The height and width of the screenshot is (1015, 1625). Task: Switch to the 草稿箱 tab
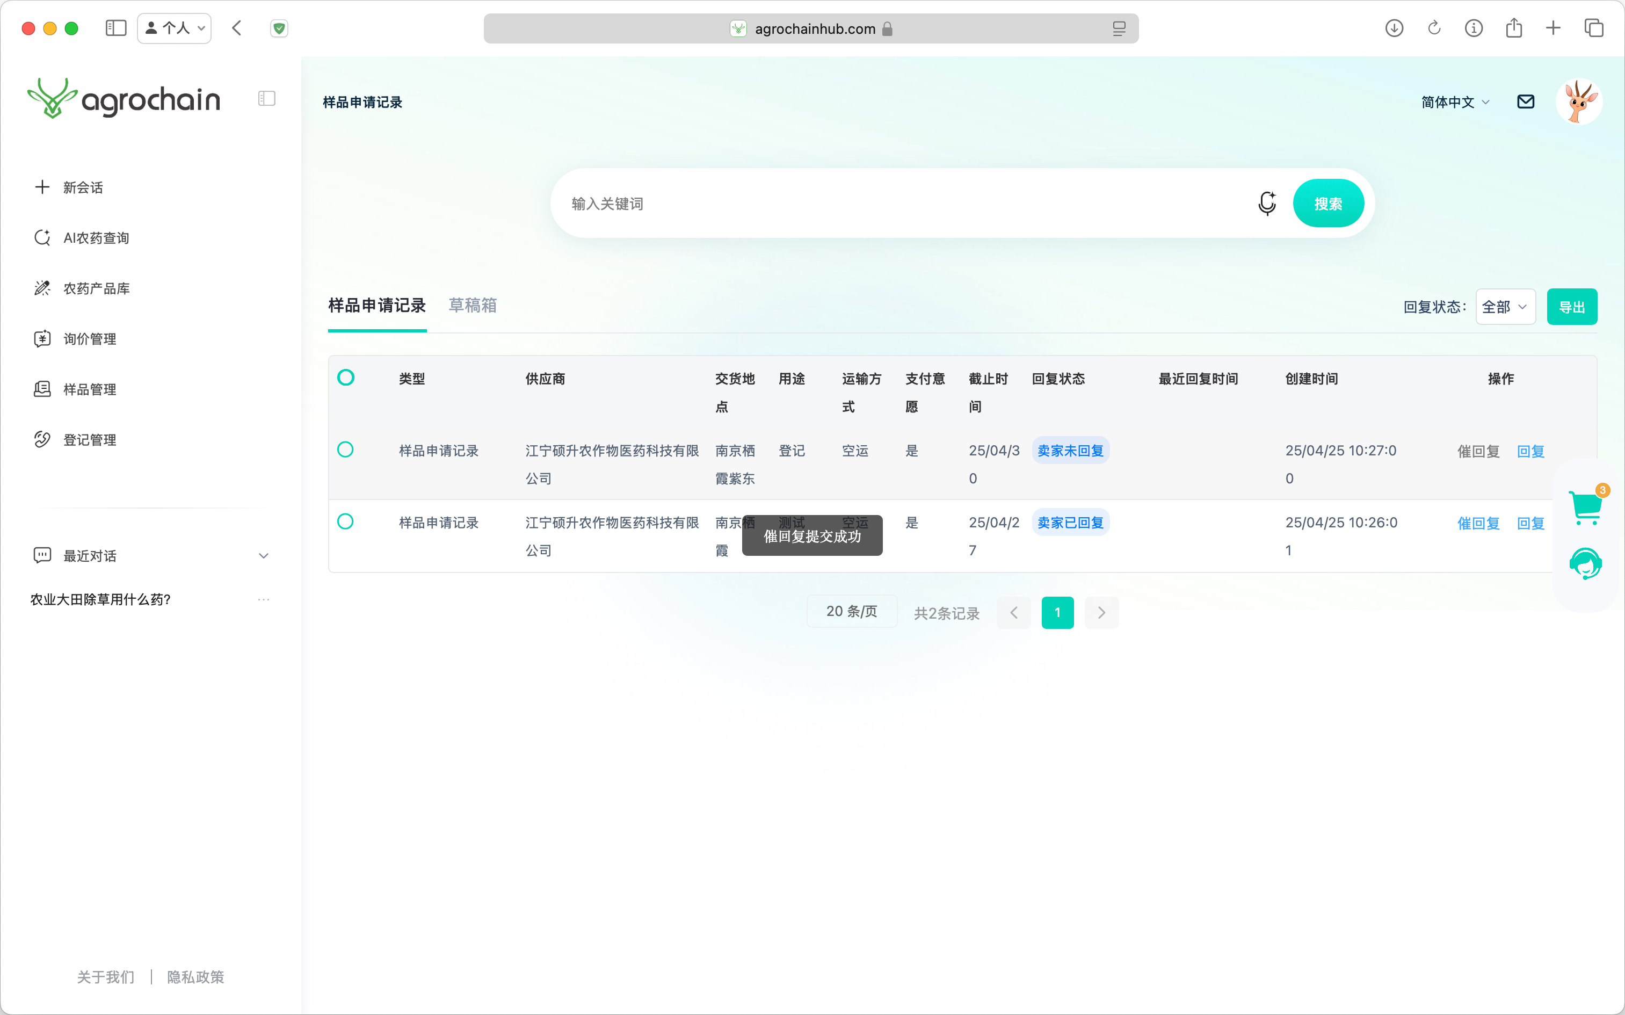(473, 306)
